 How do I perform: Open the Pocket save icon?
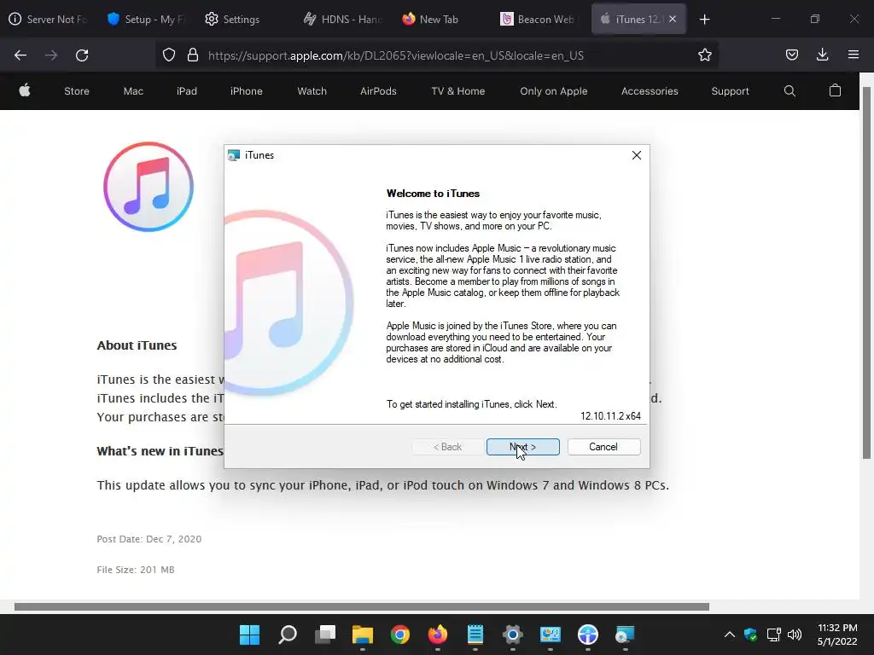coord(791,55)
